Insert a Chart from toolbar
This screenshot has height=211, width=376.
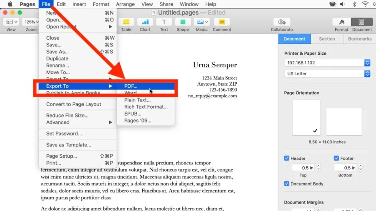145,22
